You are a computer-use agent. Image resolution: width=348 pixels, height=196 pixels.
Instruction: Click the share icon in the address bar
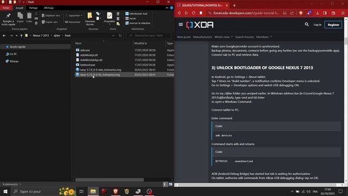(292, 13)
